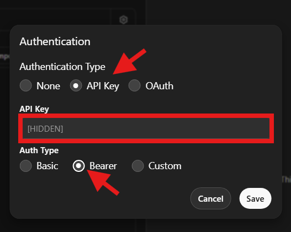Click the 'OAuth' label text
Screen dimensions: 291x232
click(x=160, y=86)
